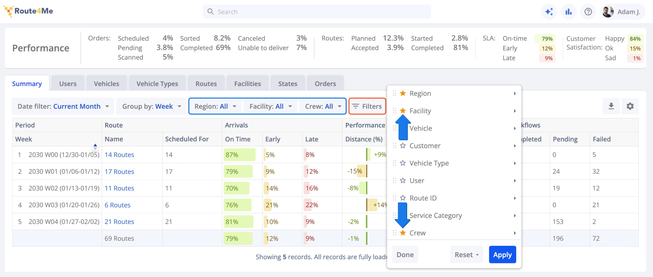Switch to the Vehicle Types tab
This screenshot has height=277, width=653.
(157, 84)
